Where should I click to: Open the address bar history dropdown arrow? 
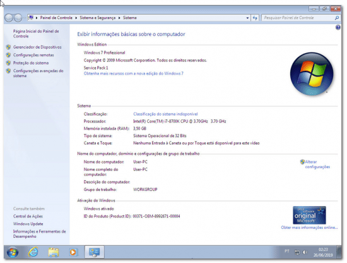pos(247,18)
